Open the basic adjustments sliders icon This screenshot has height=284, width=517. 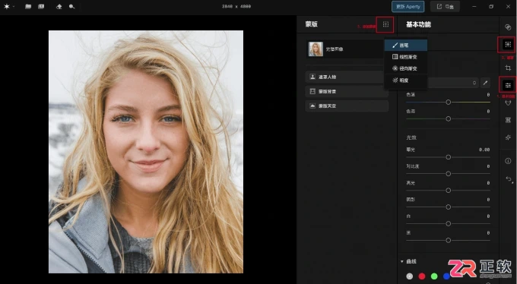[x=508, y=85]
